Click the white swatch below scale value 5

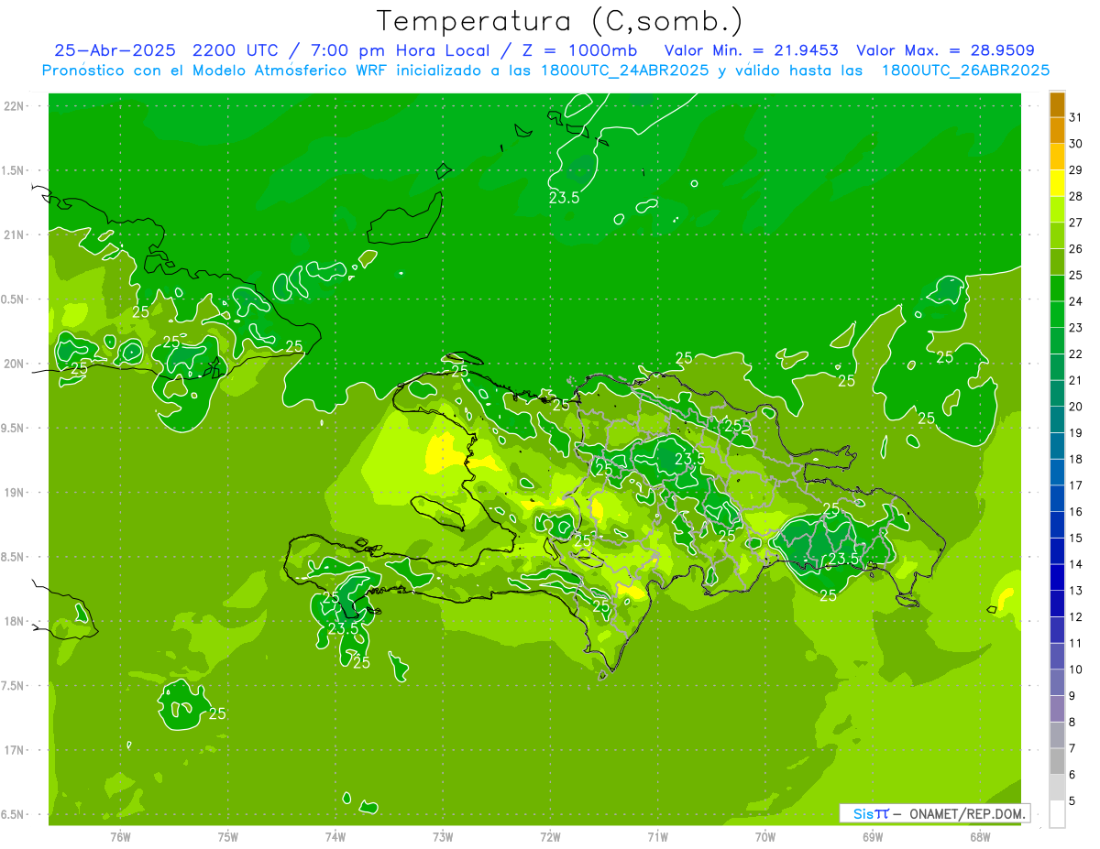click(1058, 814)
